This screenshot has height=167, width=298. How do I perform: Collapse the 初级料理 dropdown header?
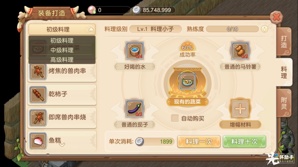point(62,29)
